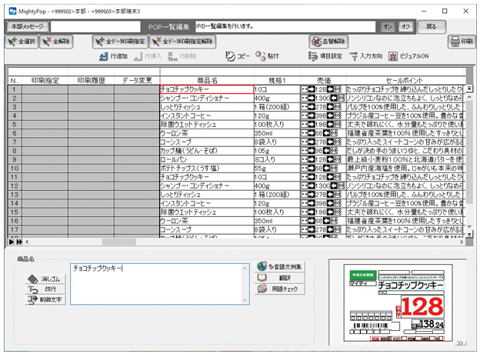
Task: Click the scroll-up arrow of table scrollbar
Action: (x=469, y=89)
